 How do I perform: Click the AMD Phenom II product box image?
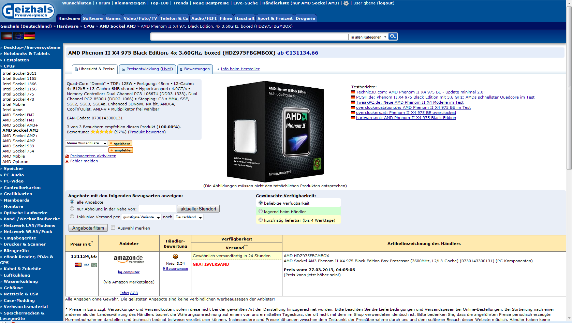tap(275, 131)
